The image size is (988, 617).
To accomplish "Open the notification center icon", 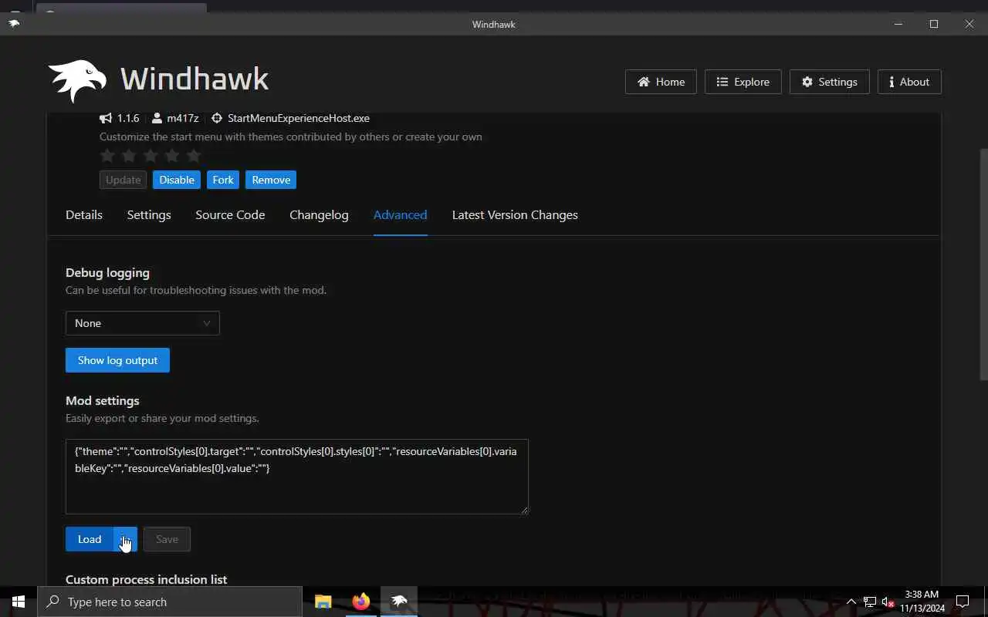I will pyautogui.click(x=963, y=602).
